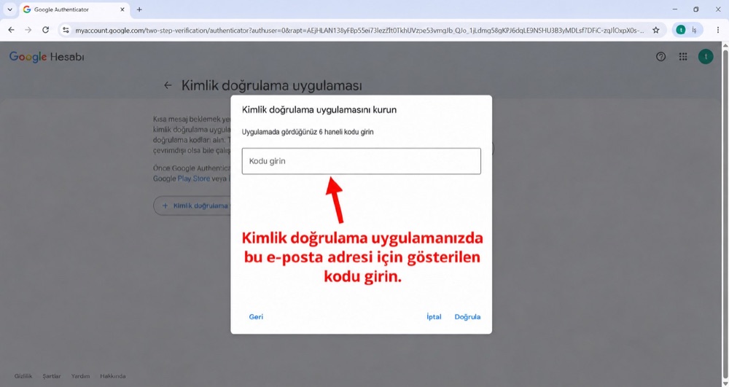The width and height of the screenshot is (729, 387).
Task: Open the Yardım footer link
Action: (x=80, y=376)
